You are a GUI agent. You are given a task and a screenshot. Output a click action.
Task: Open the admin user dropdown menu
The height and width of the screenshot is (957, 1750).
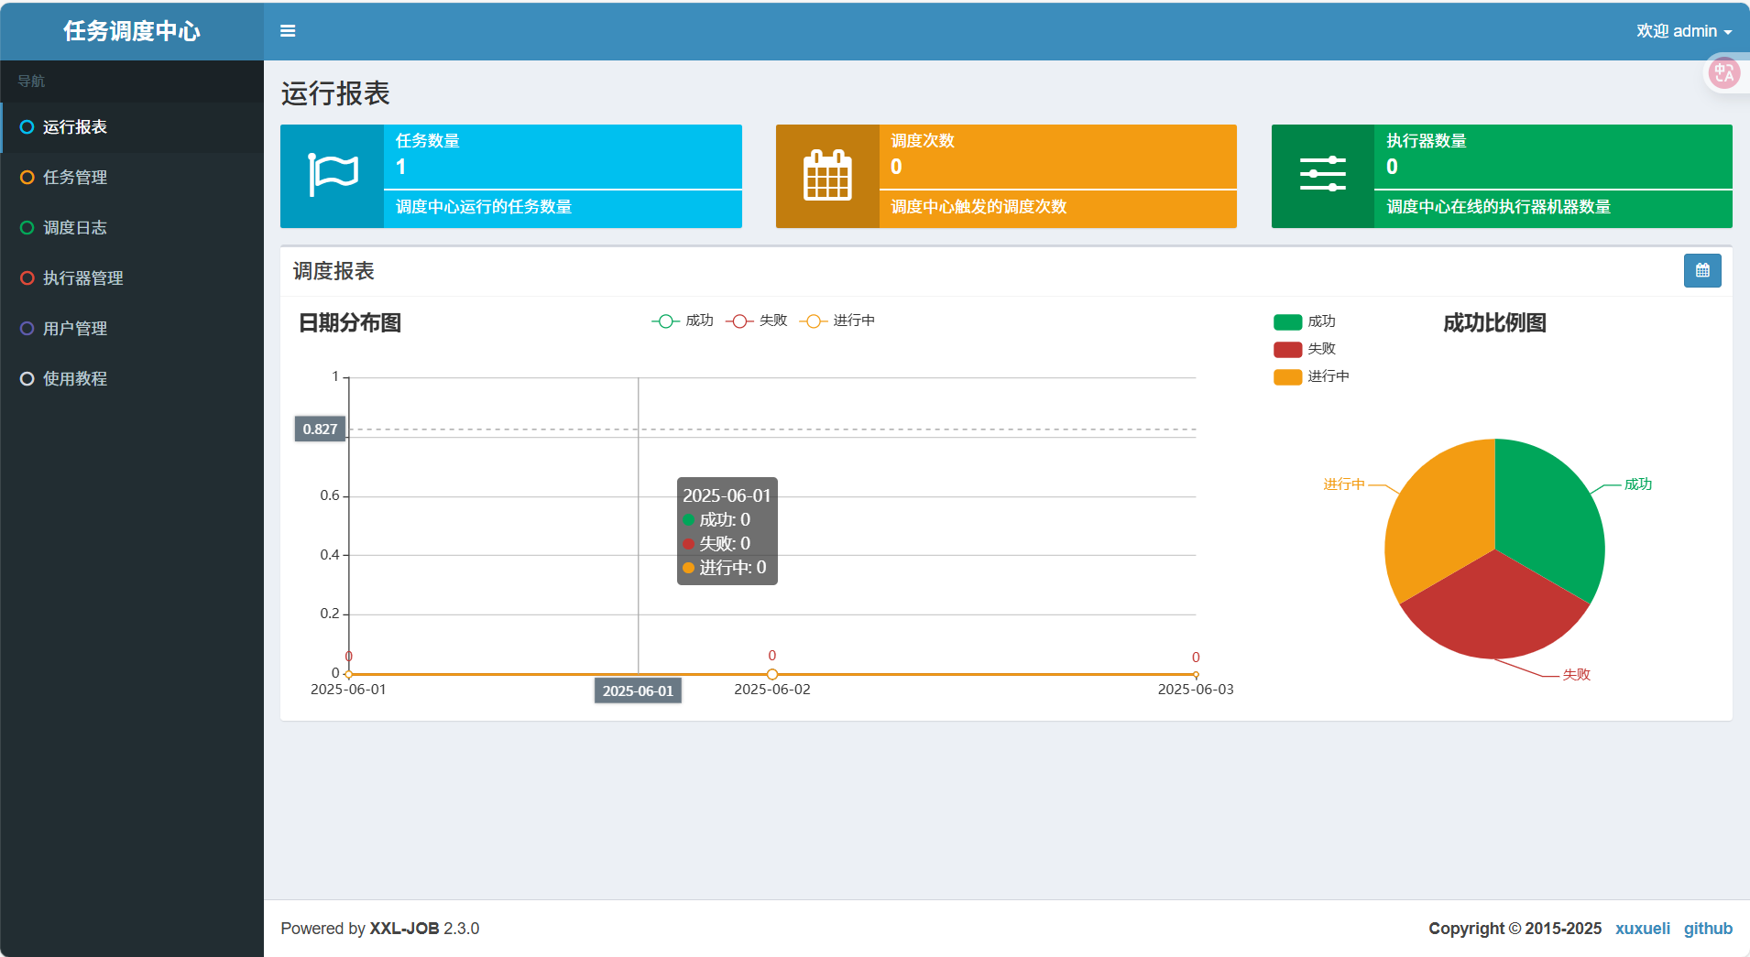coord(1684,30)
